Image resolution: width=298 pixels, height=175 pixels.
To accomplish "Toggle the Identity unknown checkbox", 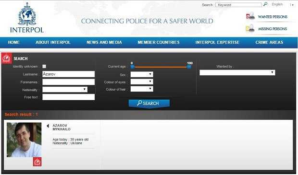I will [44, 66].
